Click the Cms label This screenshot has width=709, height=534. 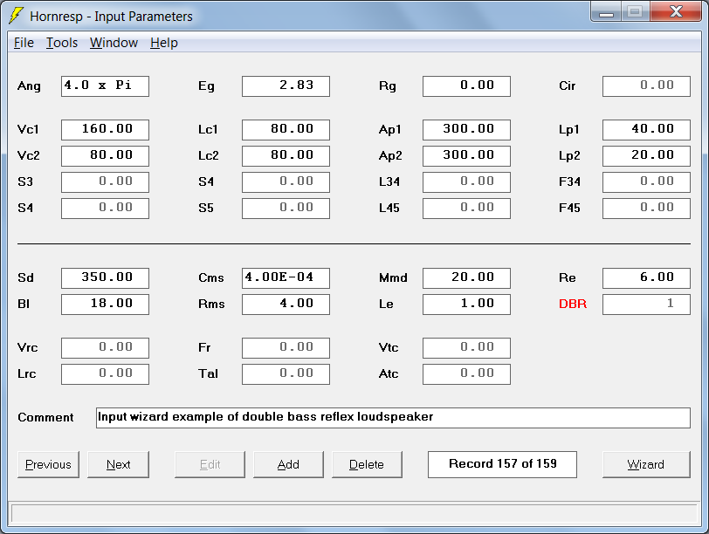210,277
